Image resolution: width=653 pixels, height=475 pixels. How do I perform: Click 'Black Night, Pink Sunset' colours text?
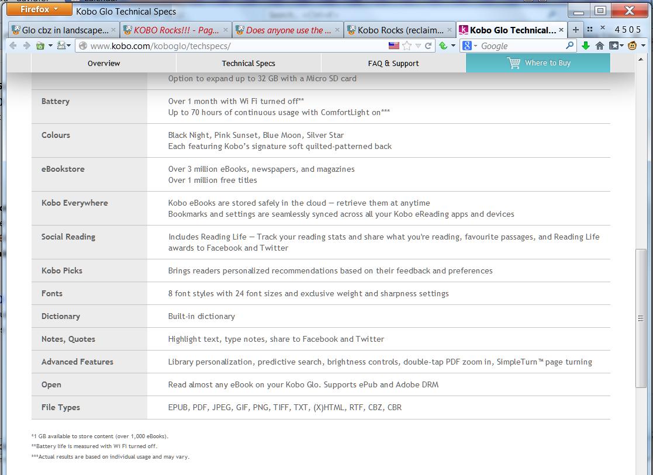[x=256, y=136]
